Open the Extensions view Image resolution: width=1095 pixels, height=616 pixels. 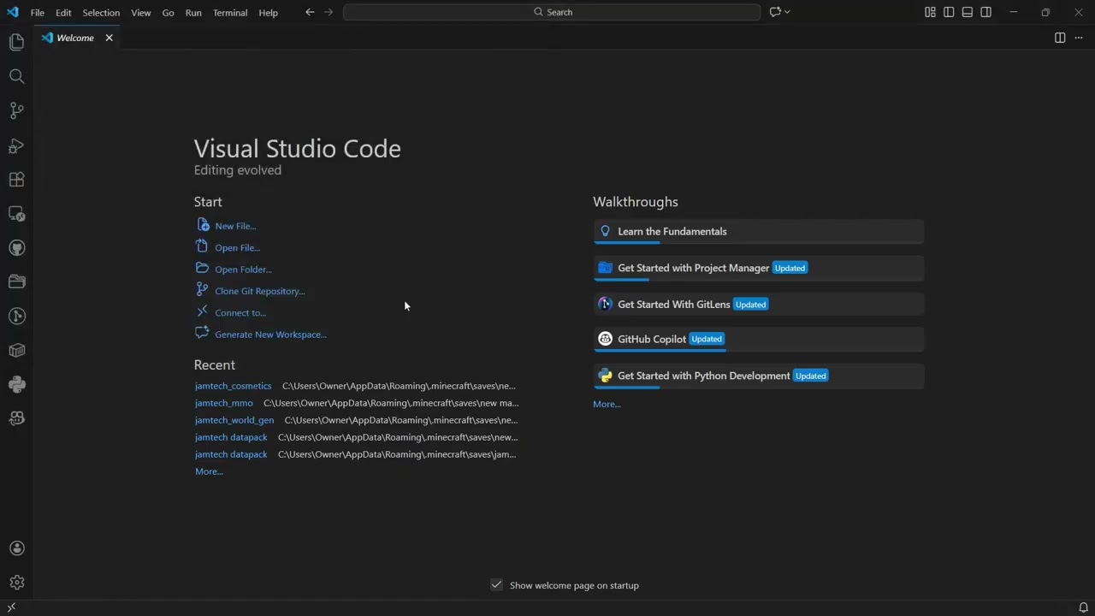16,180
